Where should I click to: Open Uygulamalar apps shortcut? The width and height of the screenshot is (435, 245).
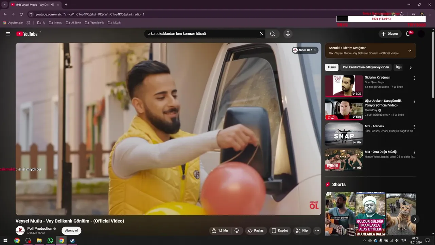[x=13, y=23]
